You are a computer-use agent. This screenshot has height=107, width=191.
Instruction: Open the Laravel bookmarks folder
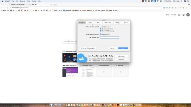click(76, 10)
